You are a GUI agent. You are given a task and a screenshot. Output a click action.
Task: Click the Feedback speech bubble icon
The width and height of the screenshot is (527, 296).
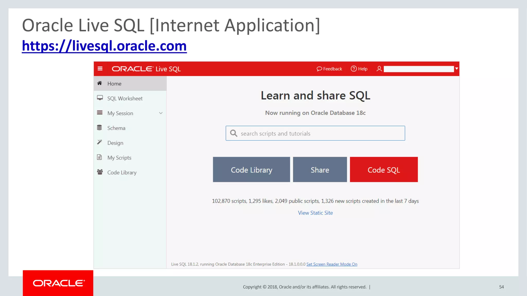pos(319,69)
